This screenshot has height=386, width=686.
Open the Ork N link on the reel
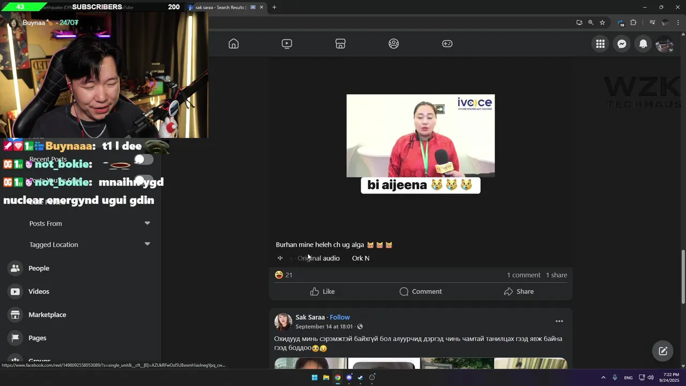coord(361,258)
